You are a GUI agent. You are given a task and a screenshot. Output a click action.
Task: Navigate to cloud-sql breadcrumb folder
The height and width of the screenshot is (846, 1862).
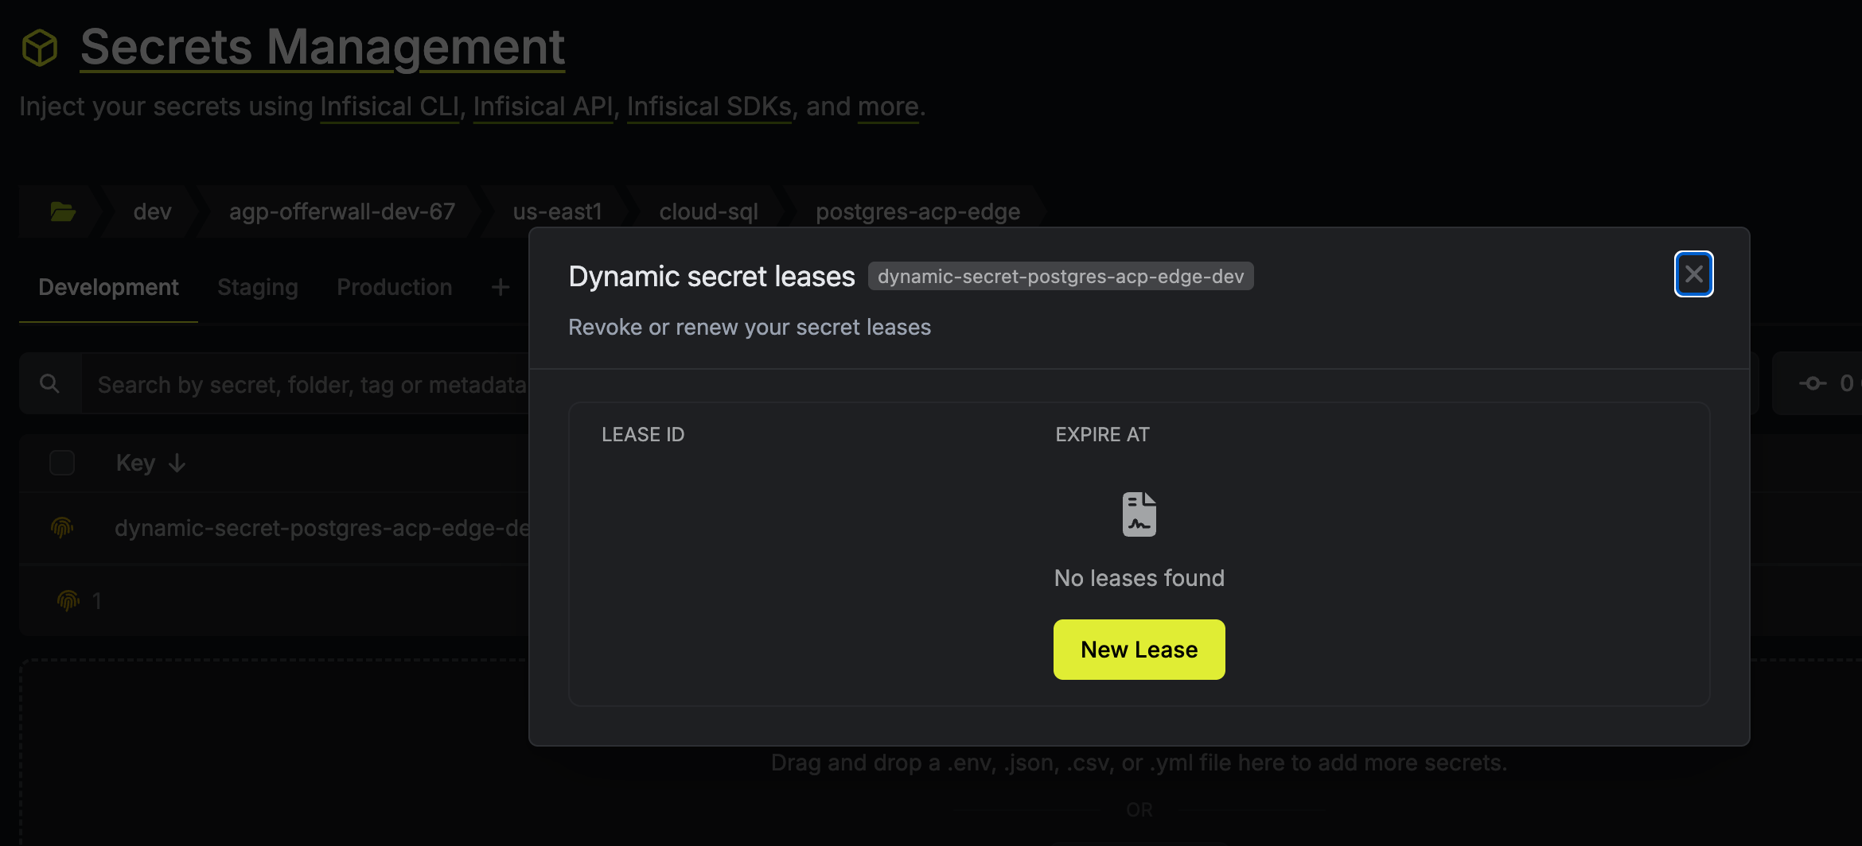(708, 211)
